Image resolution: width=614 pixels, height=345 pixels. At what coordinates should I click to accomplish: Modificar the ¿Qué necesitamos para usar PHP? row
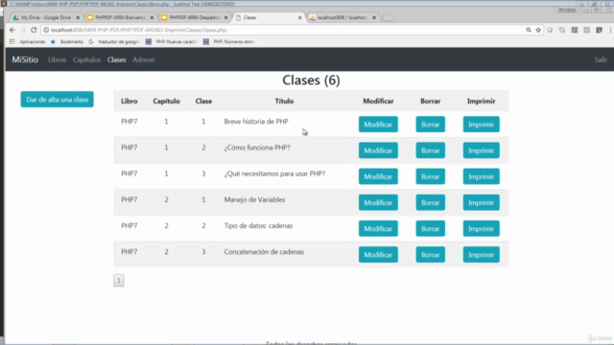click(378, 176)
